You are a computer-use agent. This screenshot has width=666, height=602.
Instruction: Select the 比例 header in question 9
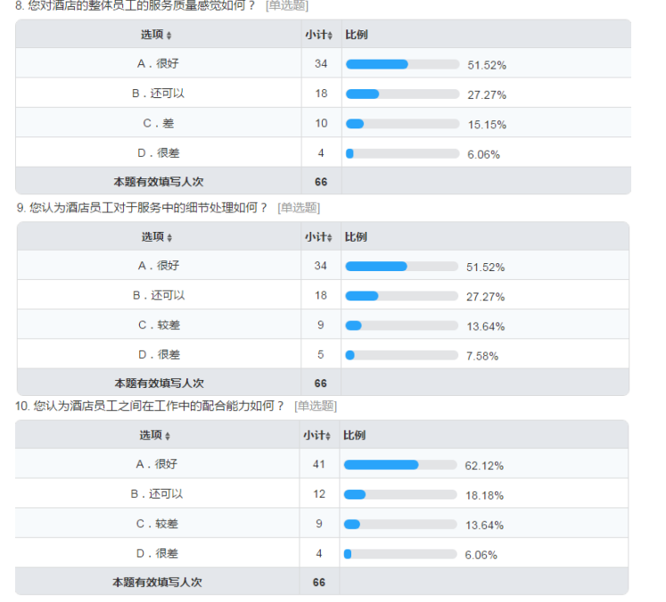(x=356, y=237)
